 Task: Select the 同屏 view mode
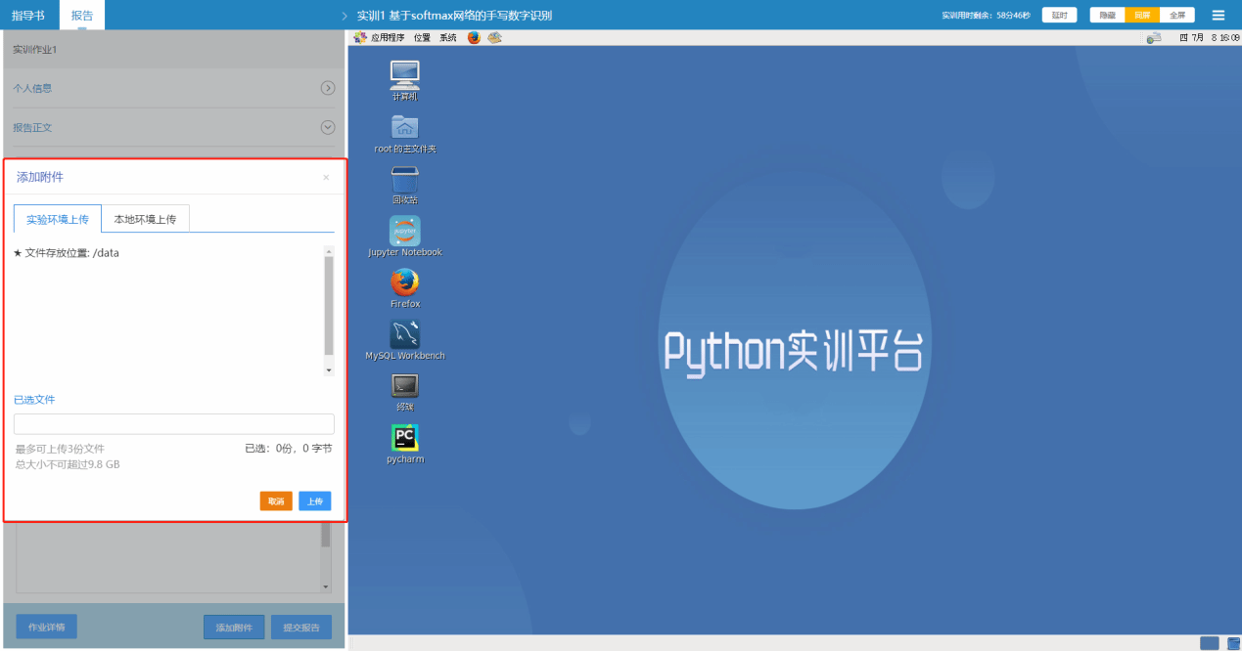point(1142,15)
